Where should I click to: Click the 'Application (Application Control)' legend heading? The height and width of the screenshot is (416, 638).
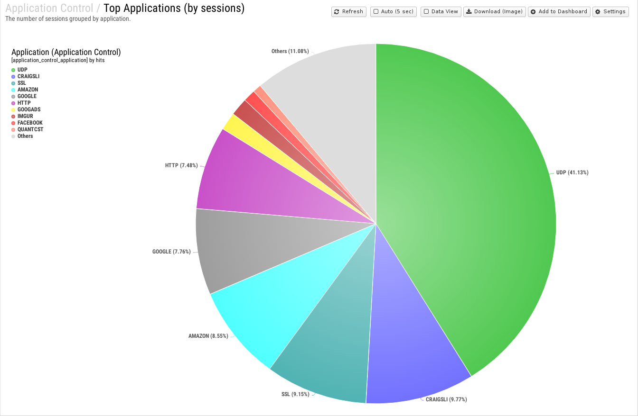pos(66,52)
